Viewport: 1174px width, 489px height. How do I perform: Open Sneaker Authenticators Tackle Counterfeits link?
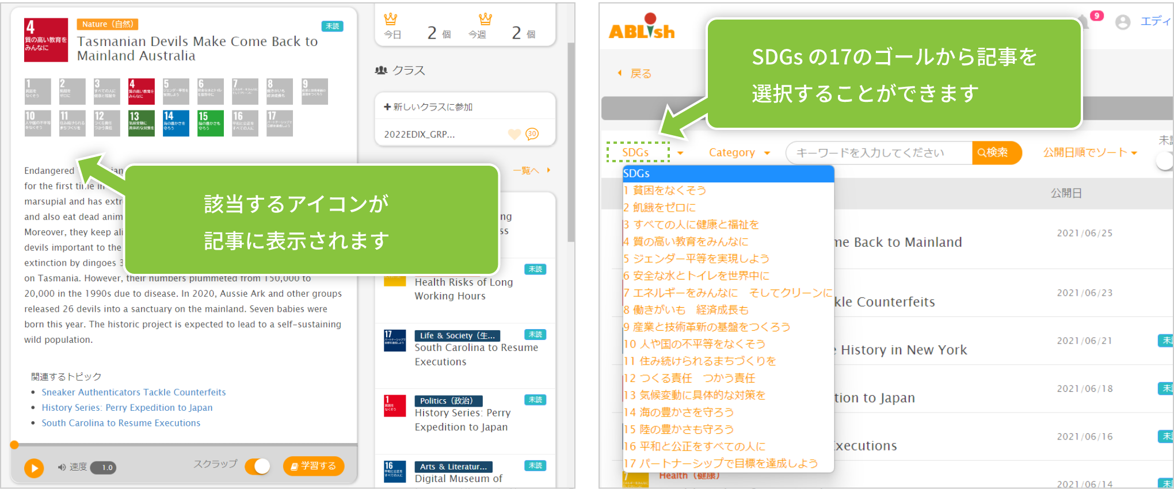pos(134,392)
